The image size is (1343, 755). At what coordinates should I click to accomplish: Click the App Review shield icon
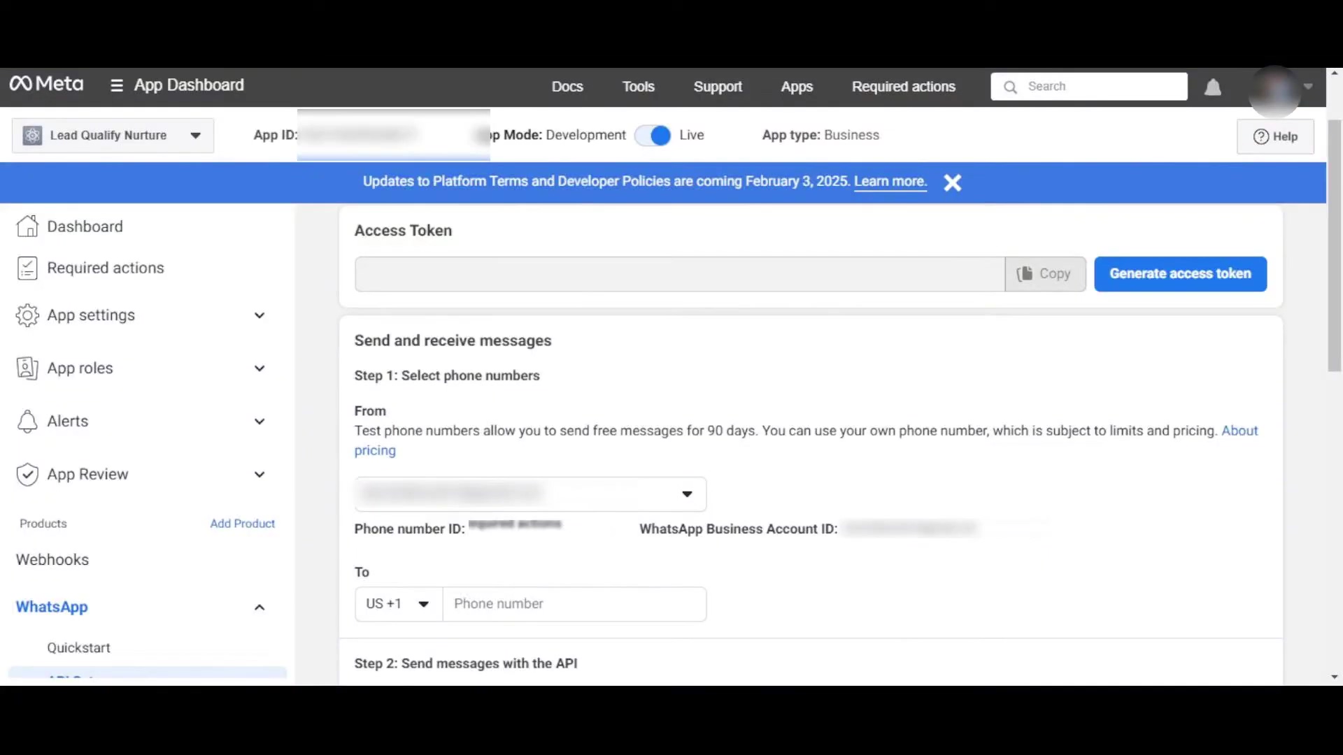tap(27, 475)
